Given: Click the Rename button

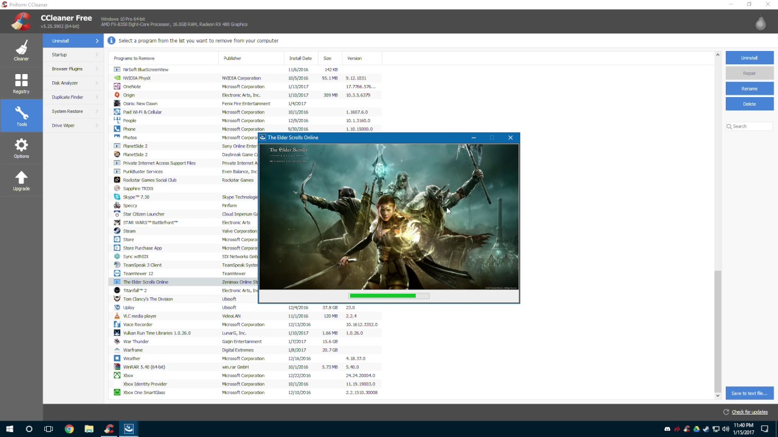Looking at the screenshot, I should pos(749,89).
